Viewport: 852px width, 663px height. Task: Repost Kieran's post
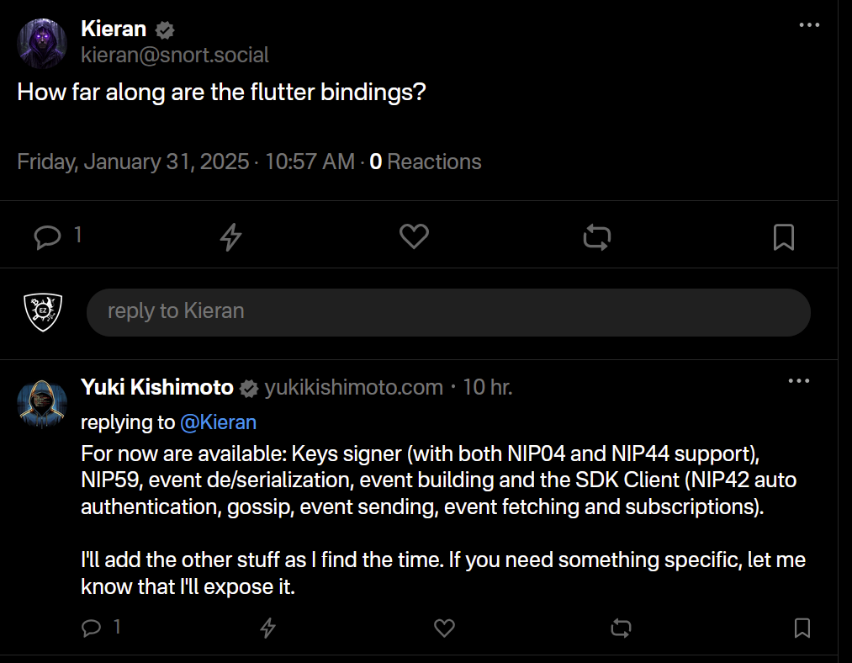[597, 237]
